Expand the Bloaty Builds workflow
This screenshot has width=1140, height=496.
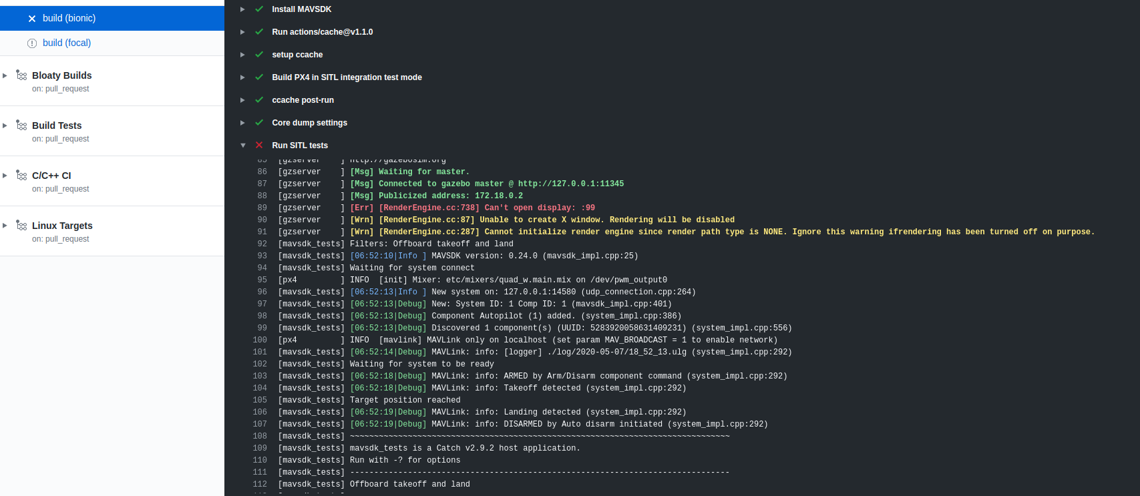pos(5,75)
